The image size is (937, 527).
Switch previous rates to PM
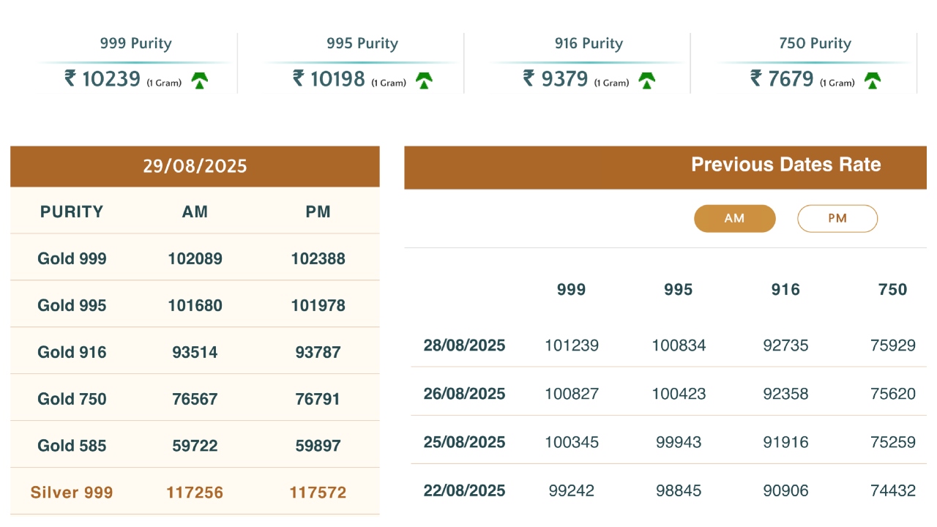(837, 219)
